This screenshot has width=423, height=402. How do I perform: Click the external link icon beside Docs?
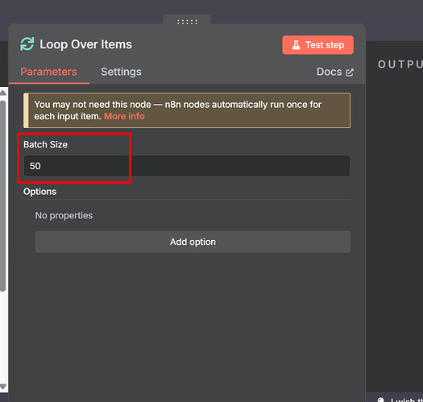point(350,73)
